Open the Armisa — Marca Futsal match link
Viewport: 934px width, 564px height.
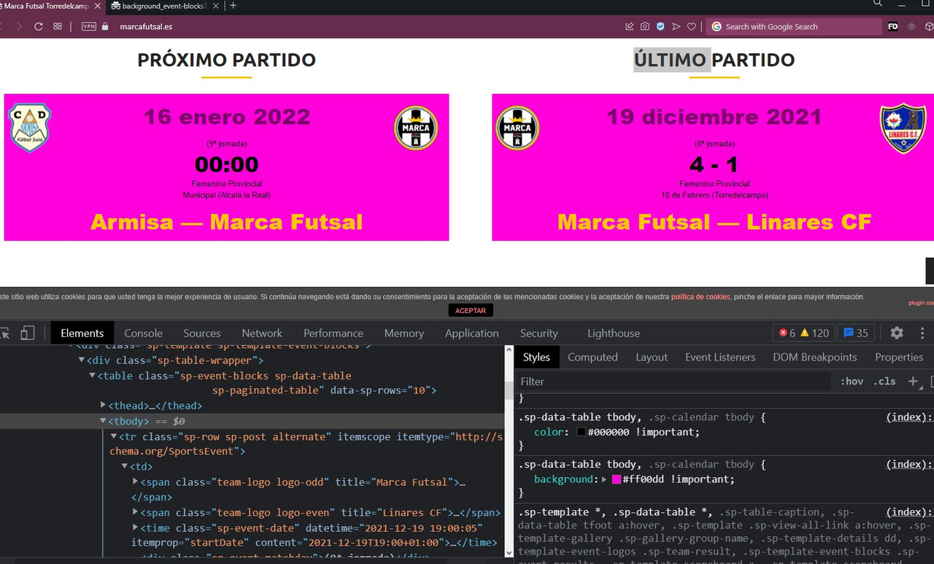pos(226,222)
